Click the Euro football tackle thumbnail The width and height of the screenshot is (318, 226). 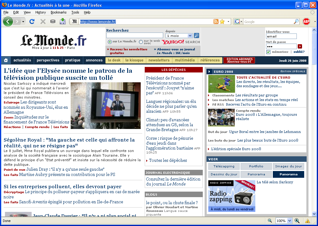coord(222,84)
